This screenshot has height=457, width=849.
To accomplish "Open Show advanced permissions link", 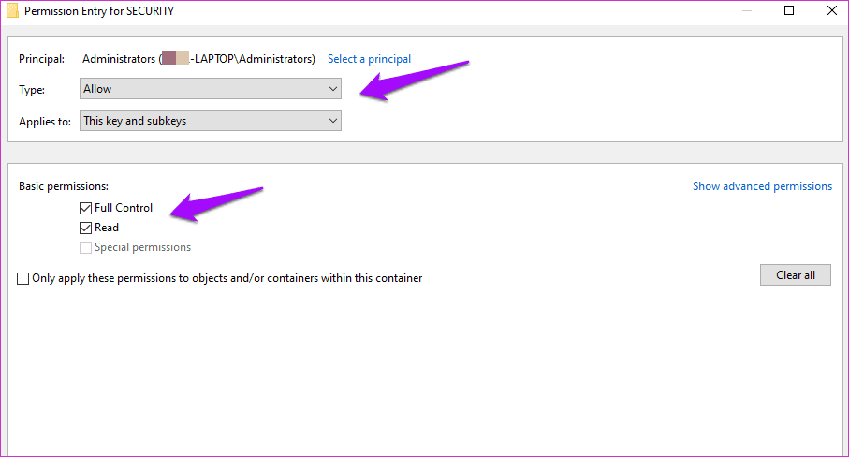I will pos(762,186).
